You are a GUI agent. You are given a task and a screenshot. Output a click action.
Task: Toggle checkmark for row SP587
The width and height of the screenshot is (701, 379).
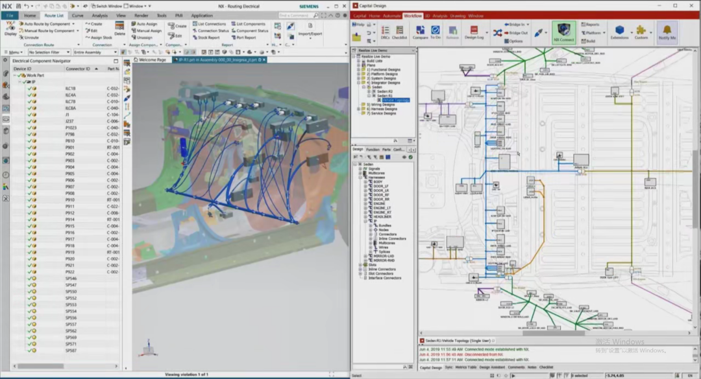coord(29,350)
